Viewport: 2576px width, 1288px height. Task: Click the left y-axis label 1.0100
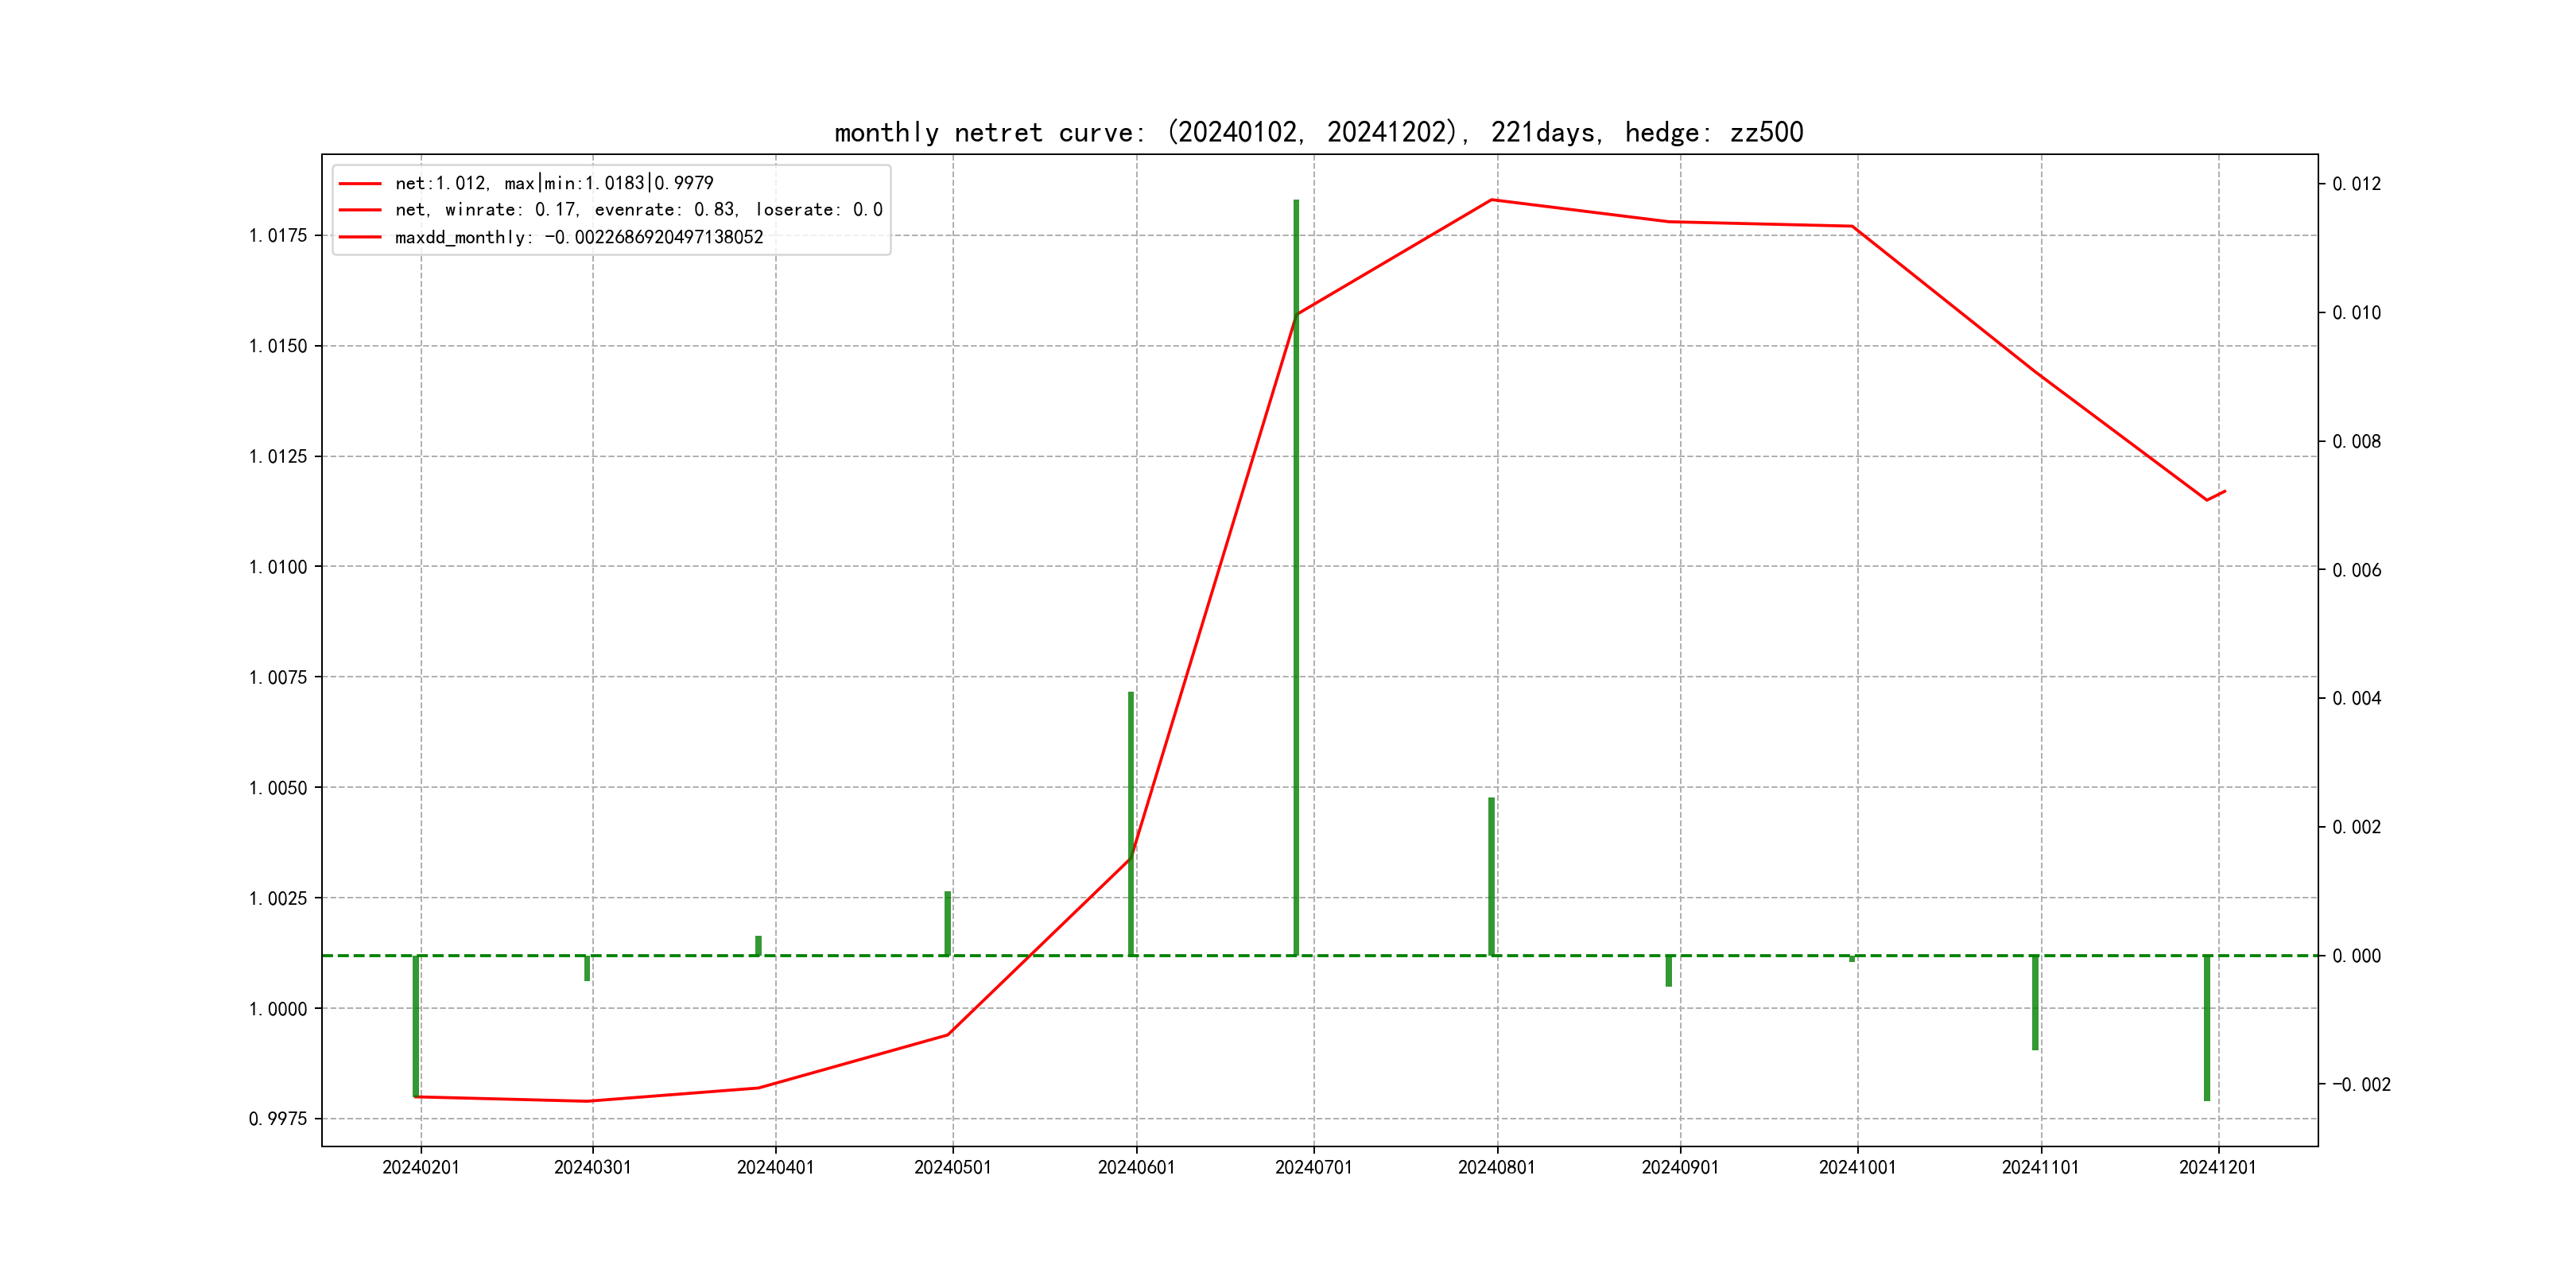click(278, 567)
